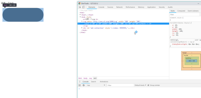
Task: Click the padding region label in box model
Action: click(188, 58)
